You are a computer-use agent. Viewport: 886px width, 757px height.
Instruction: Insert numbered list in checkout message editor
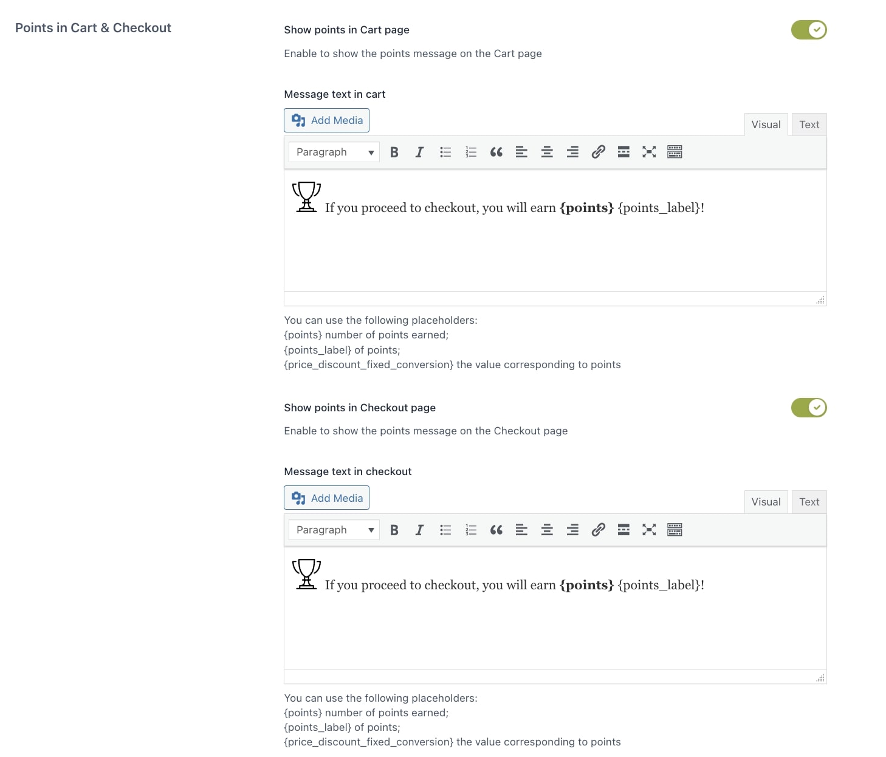471,530
